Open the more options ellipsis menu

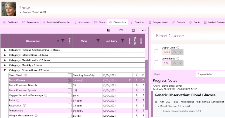point(144,30)
